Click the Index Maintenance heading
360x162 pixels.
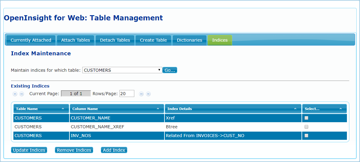41,53
